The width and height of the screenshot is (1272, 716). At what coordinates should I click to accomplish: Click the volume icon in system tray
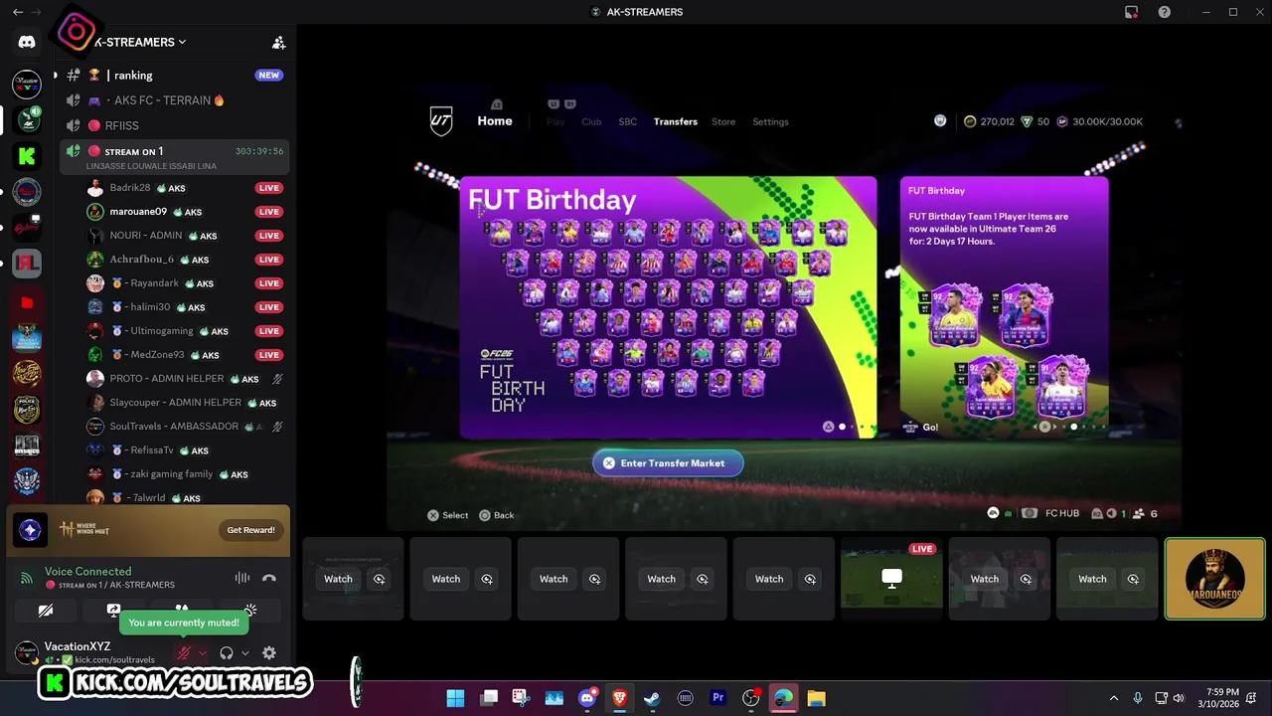tap(1179, 698)
